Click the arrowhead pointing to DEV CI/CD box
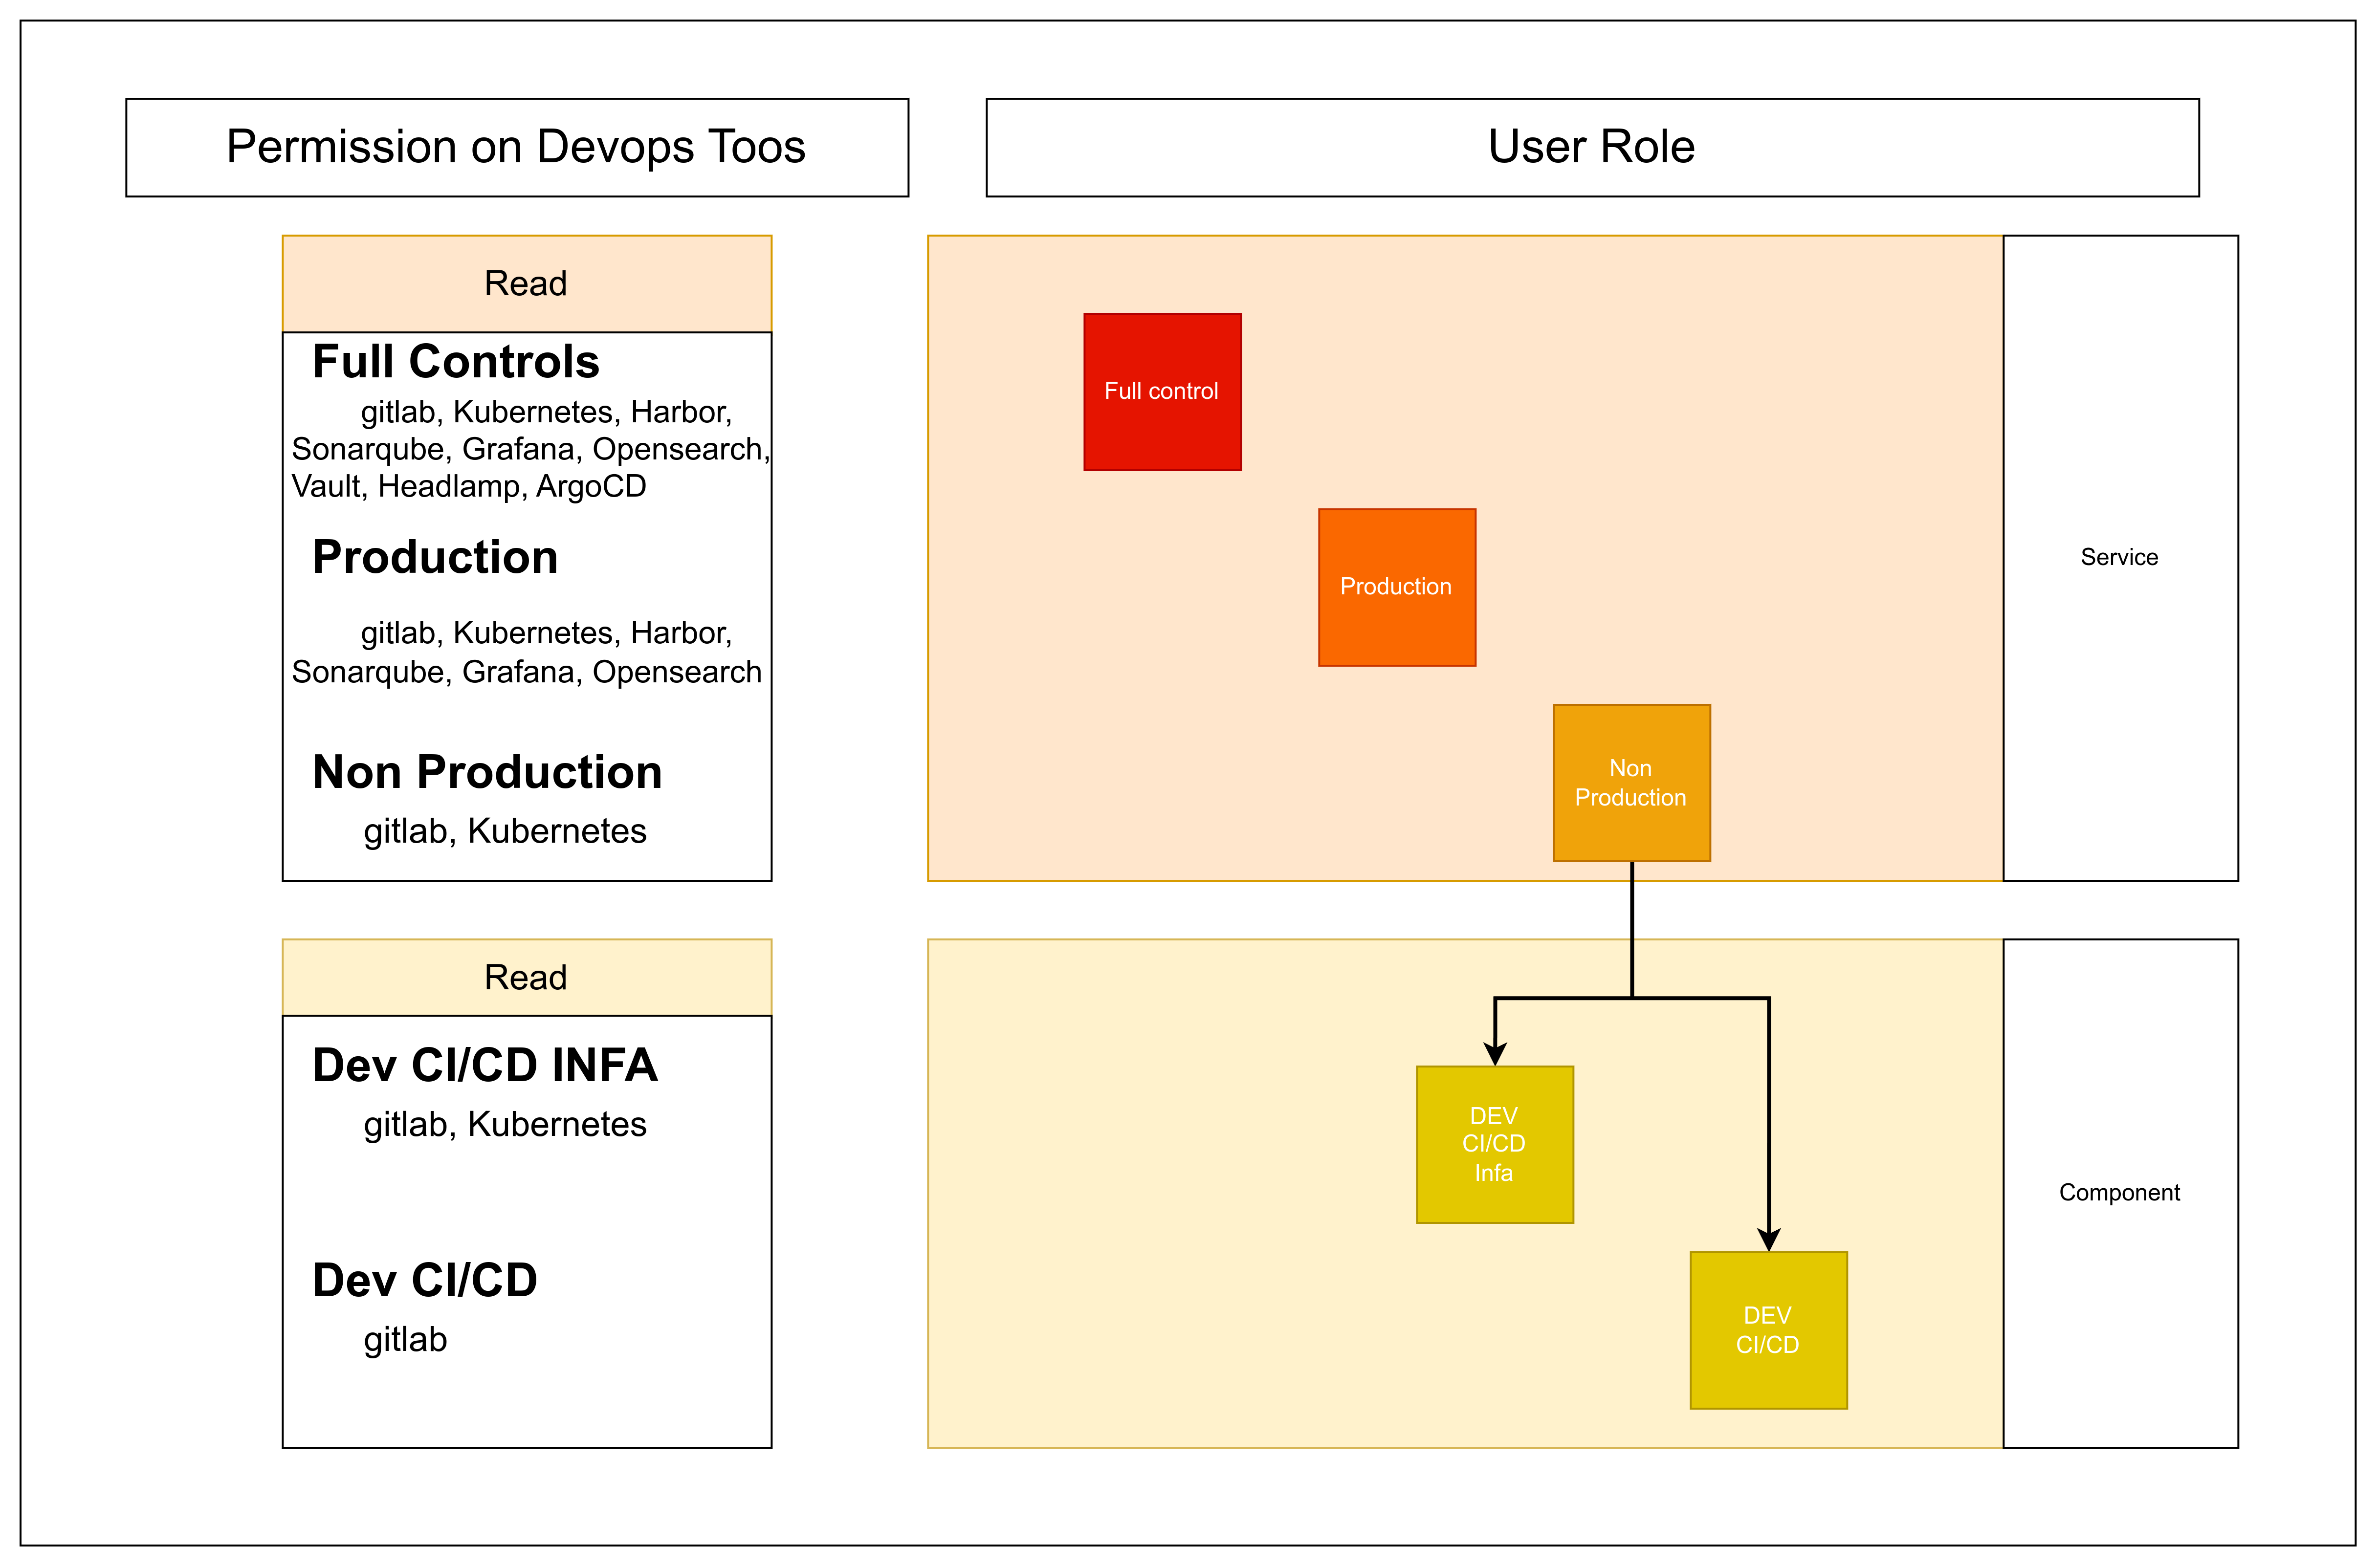 click(x=1768, y=1240)
